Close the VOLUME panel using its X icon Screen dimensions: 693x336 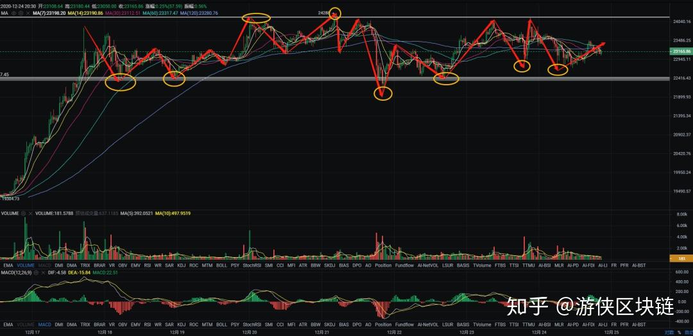30,213
